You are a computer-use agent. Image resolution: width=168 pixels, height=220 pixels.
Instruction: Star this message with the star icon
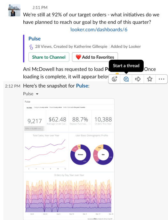[x=149, y=79]
